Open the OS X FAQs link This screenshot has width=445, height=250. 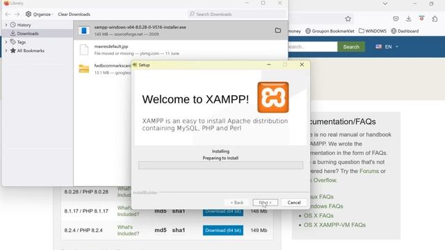(318, 215)
